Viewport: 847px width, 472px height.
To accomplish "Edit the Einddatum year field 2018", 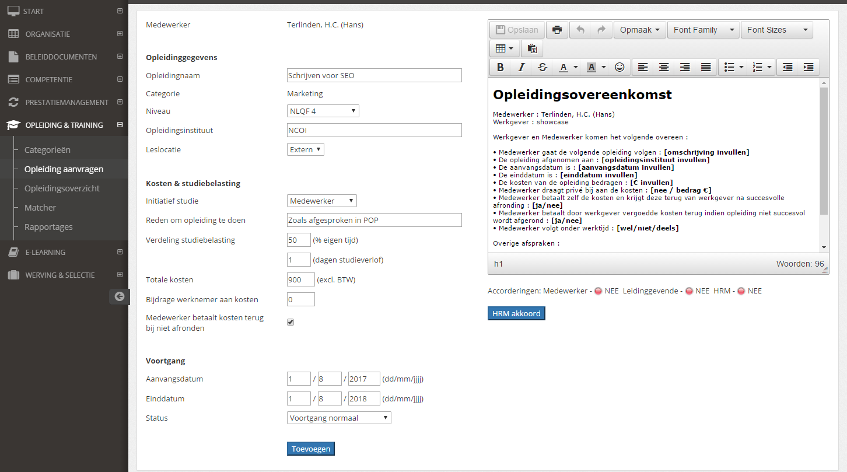I will (x=364, y=398).
